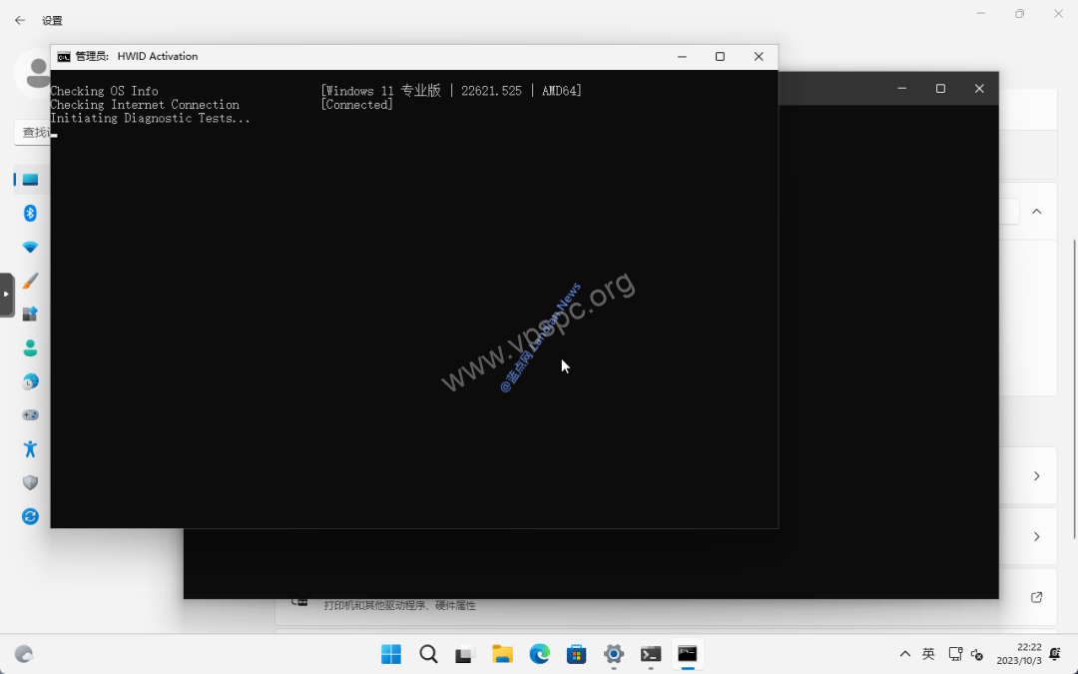1078x674 pixels.
Task: Open the notification bell in tray
Action: point(1055,654)
